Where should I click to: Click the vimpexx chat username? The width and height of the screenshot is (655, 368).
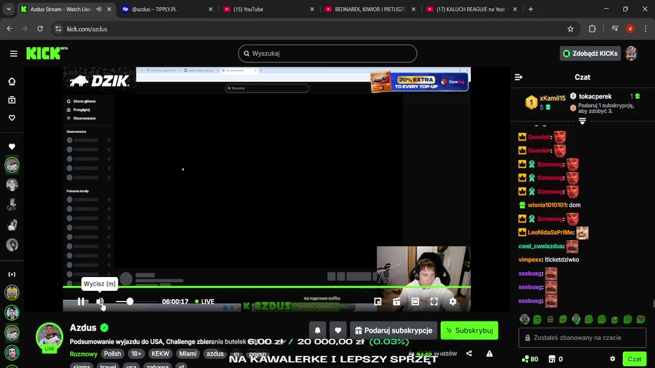tap(530, 260)
